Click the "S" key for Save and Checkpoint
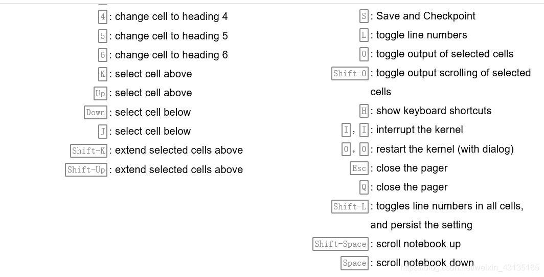The image size is (544, 277). coord(364,16)
